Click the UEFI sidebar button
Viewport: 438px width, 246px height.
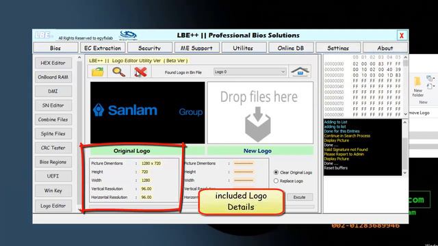(53, 176)
